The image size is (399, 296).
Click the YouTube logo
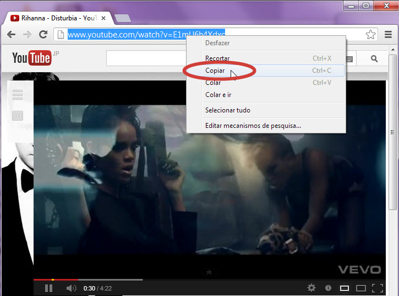(31, 58)
